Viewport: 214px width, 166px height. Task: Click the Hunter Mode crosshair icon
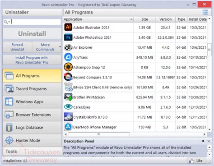click(x=9, y=140)
